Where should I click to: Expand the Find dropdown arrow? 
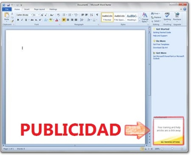[x=160, y=14]
